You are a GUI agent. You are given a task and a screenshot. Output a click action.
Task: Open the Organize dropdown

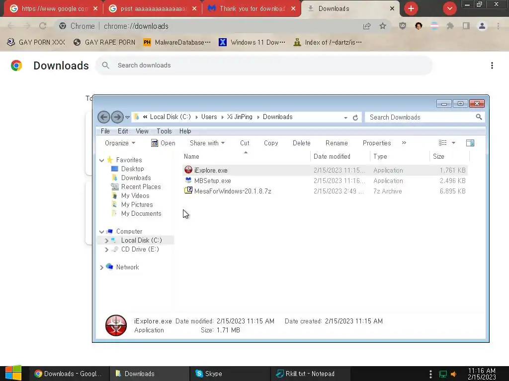[120, 143]
